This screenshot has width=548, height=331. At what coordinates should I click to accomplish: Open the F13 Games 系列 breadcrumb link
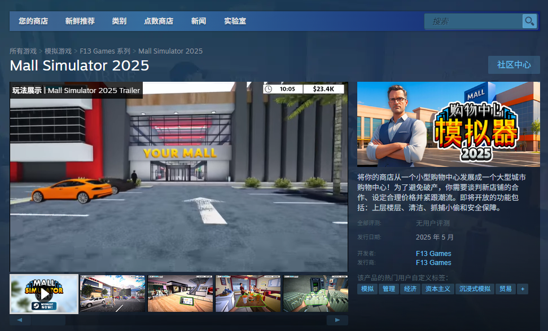pos(105,51)
